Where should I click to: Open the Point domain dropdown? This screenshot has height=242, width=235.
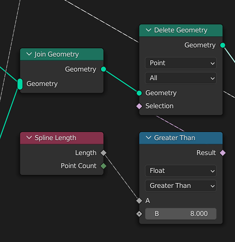[180, 63]
